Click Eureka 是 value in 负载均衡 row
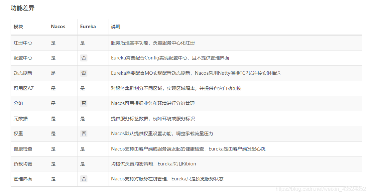 point(82,164)
